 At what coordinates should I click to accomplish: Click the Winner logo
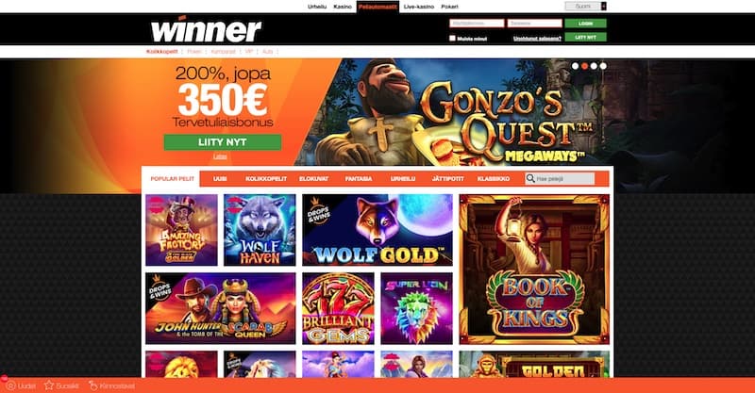coord(206,30)
